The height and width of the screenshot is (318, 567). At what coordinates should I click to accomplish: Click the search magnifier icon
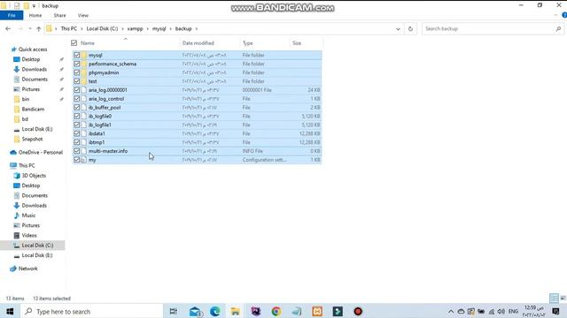pos(558,29)
